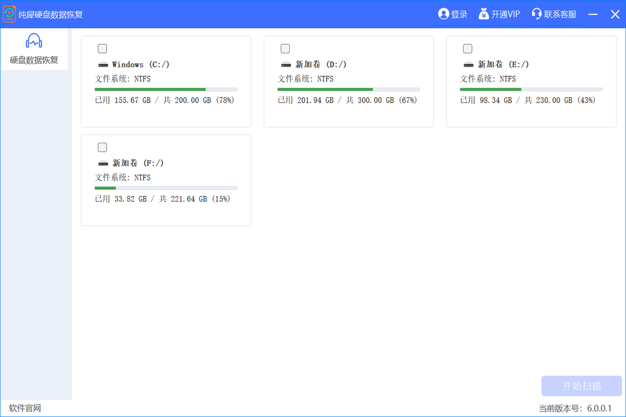The width and height of the screenshot is (626, 417).
Task: Open the 软件官网 link
Action: [x=25, y=408]
